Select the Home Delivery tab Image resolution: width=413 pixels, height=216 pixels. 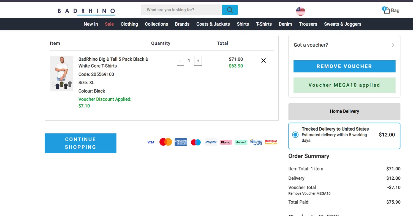tap(344, 111)
